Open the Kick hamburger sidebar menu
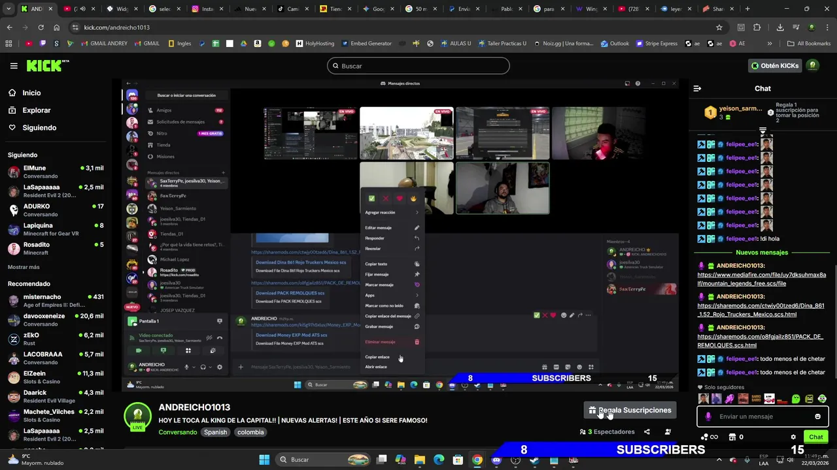Viewport: 837px width, 470px height. tap(14, 66)
